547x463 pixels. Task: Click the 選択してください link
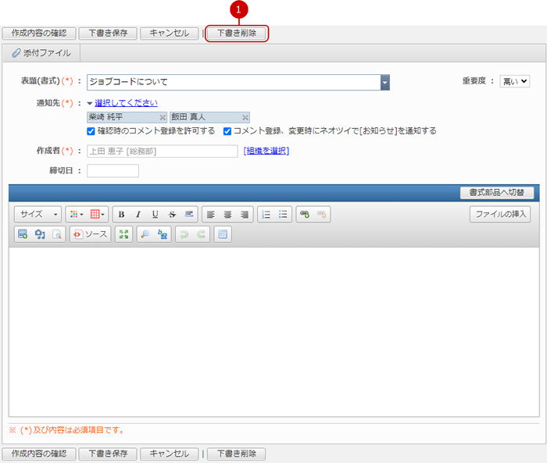tap(126, 103)
